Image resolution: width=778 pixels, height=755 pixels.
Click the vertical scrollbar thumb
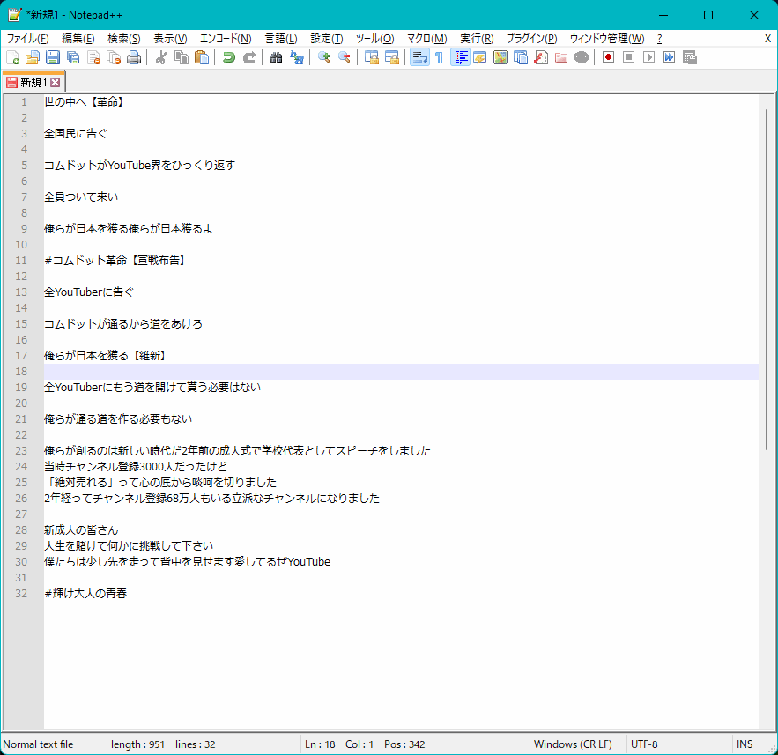tap(767, 280)
